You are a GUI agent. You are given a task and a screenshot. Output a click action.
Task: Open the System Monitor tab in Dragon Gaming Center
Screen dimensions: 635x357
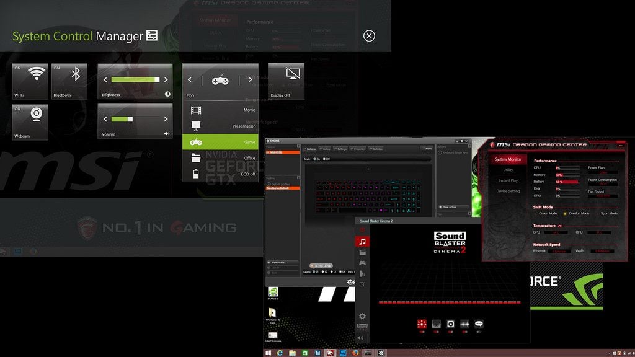(x=508, y=159)
